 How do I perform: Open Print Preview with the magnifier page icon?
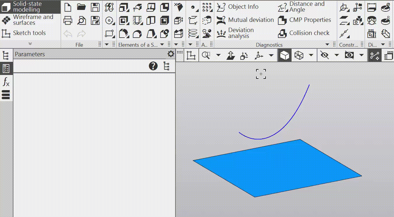pos(81,20)
